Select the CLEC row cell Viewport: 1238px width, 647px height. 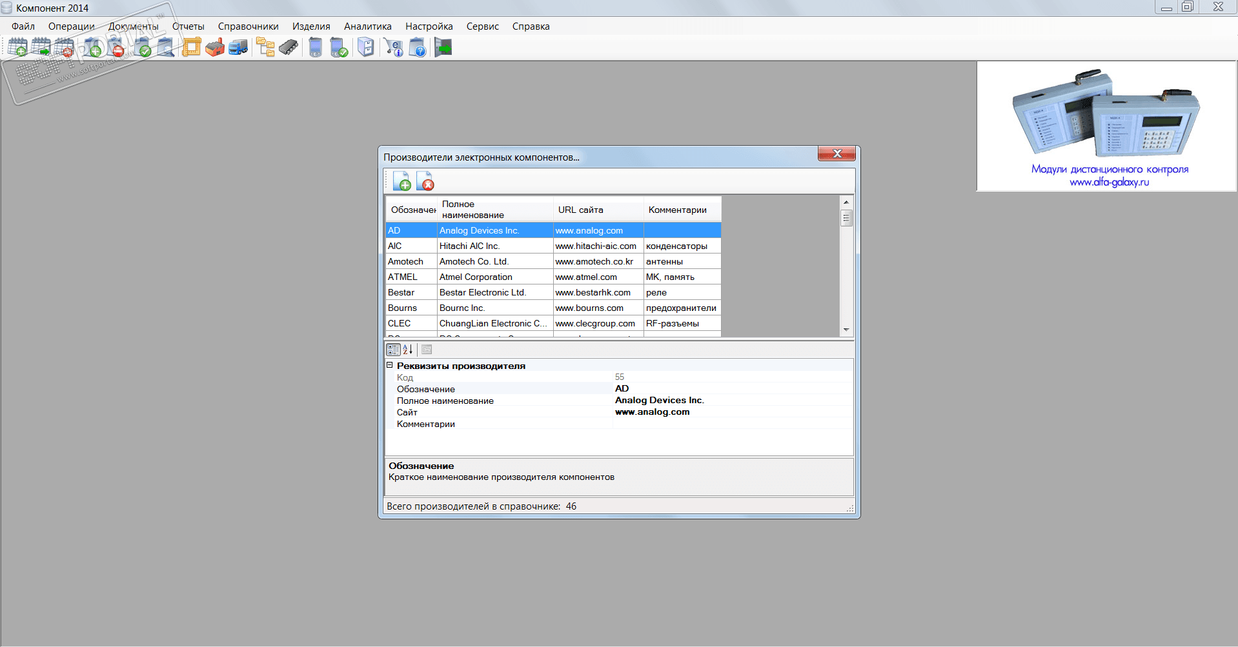coord(411,323)
